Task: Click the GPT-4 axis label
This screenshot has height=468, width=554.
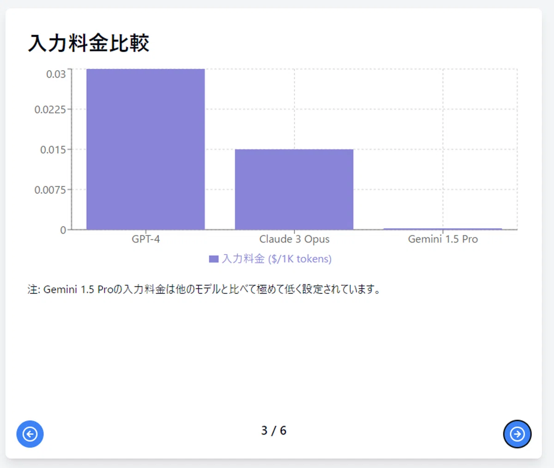Action: [146, 239]
